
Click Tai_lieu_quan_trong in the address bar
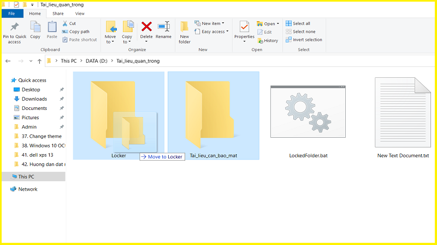138,61
